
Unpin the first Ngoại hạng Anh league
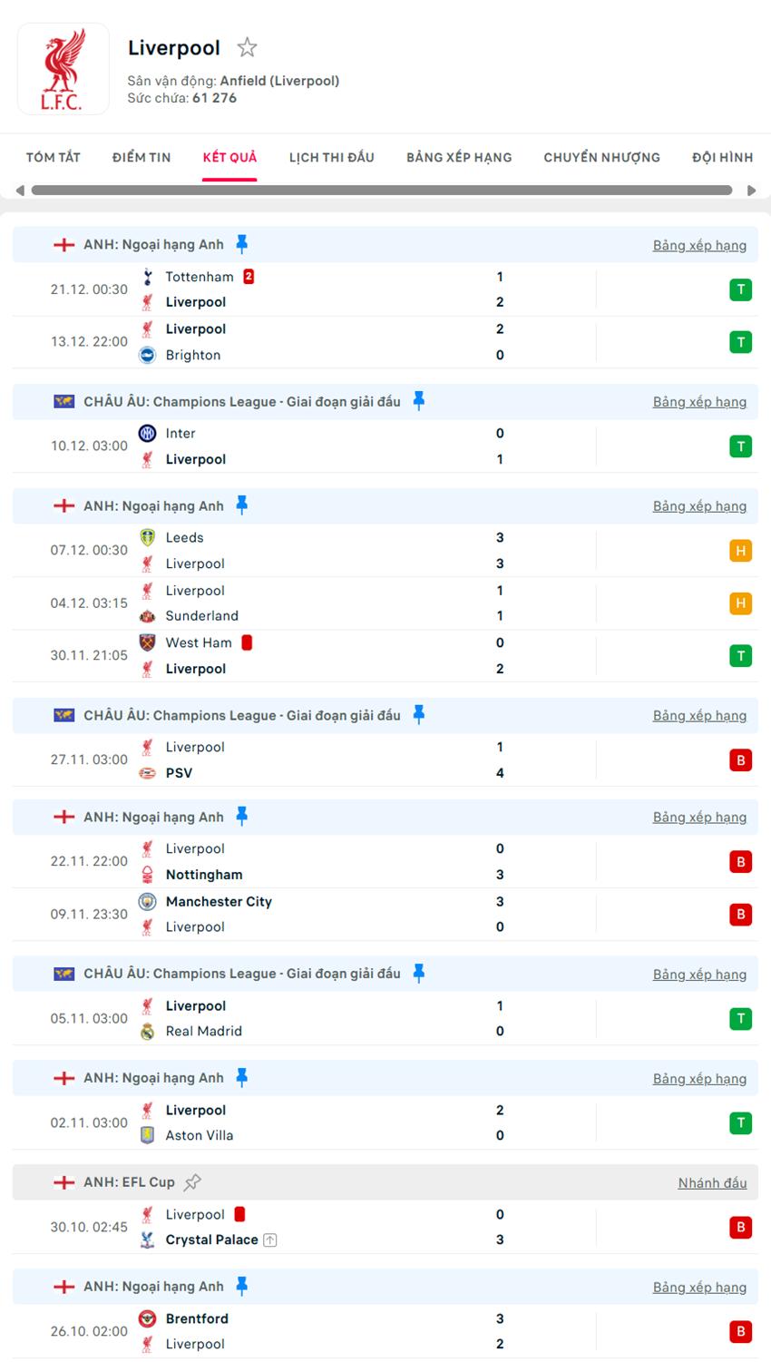click(x=241, y=244)
